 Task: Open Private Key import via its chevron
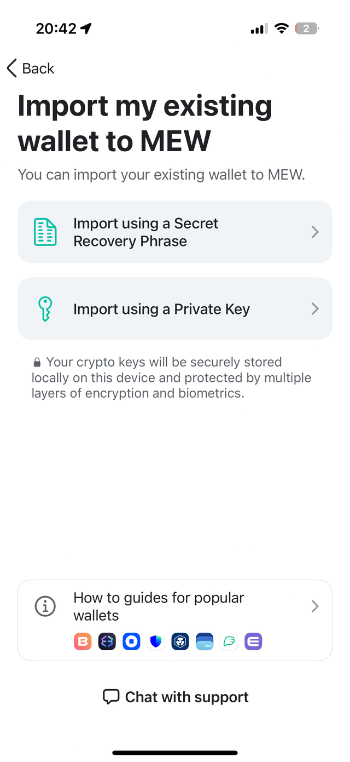point(315,309)
